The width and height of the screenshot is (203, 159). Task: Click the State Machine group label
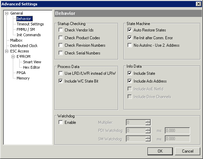point(138,24)
